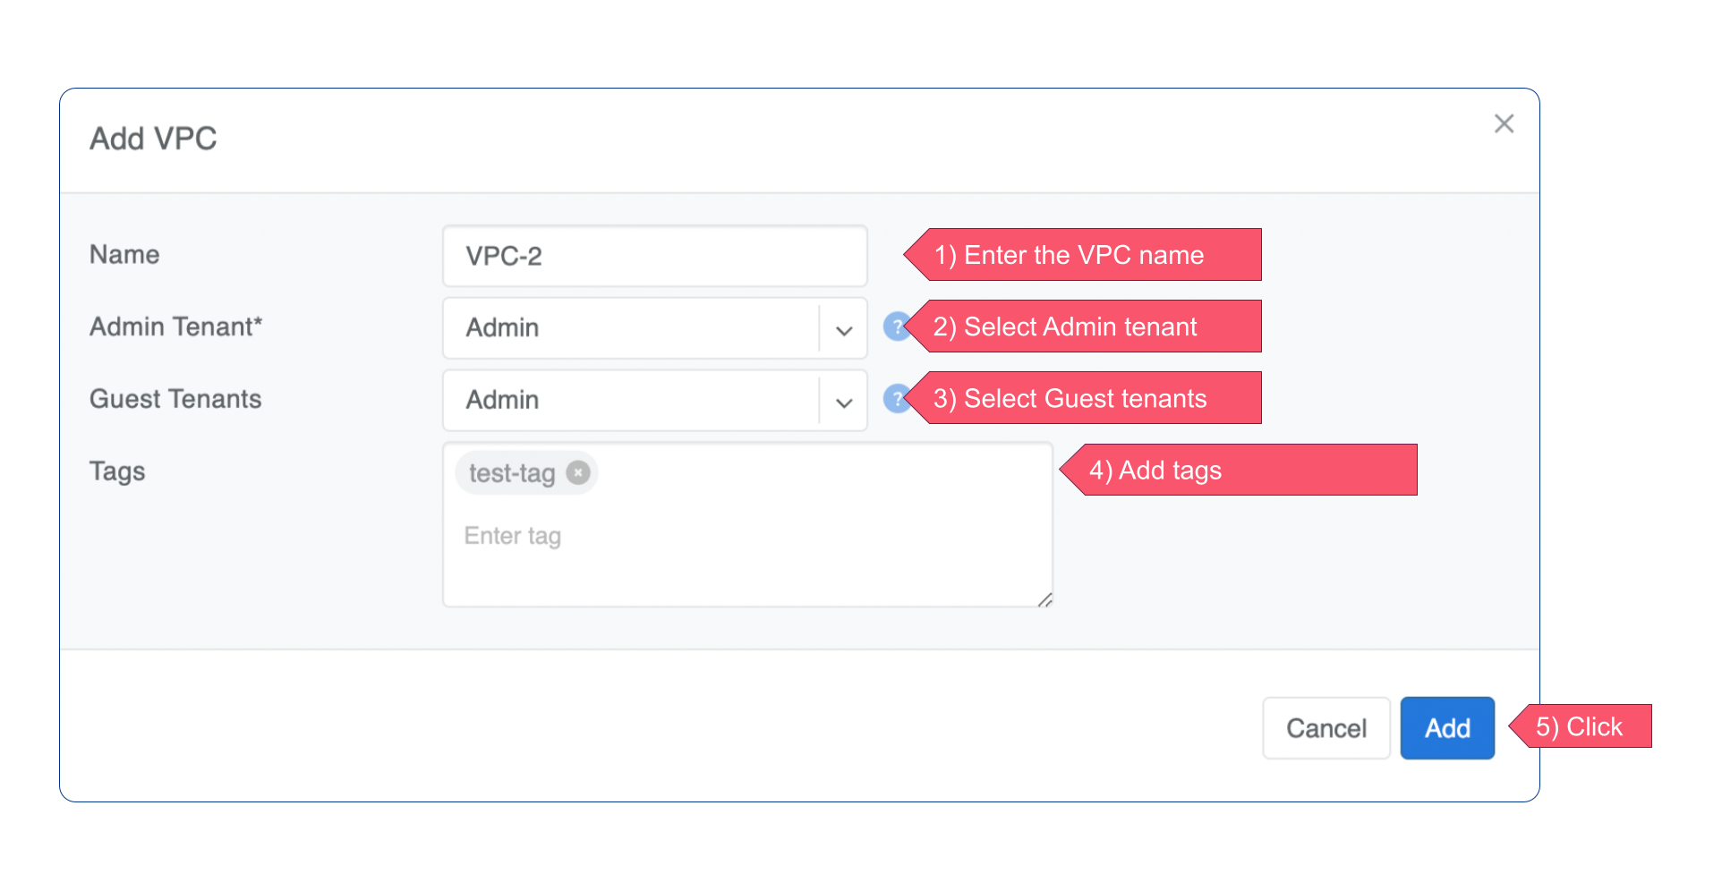Click the Add button
This screenshot has height=882, width=1722.
(1446, 727)
